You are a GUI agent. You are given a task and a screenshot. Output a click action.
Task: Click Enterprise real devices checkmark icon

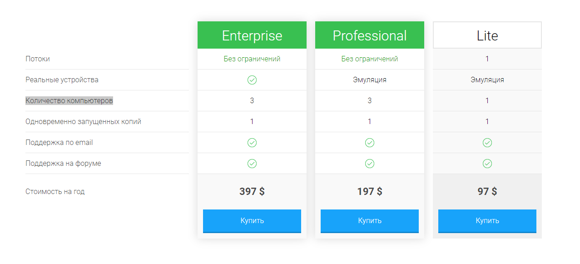click(252, 80)
